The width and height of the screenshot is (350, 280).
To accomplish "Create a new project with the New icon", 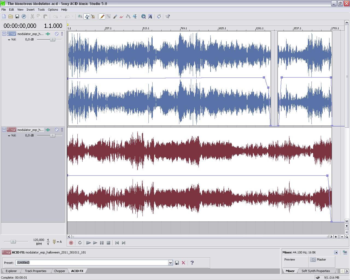I will click(4, 16).
